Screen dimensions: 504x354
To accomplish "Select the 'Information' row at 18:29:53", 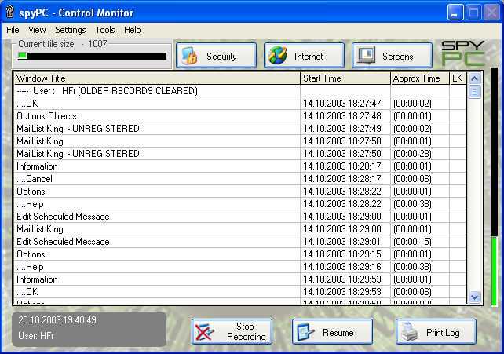I will pos(240,279).
